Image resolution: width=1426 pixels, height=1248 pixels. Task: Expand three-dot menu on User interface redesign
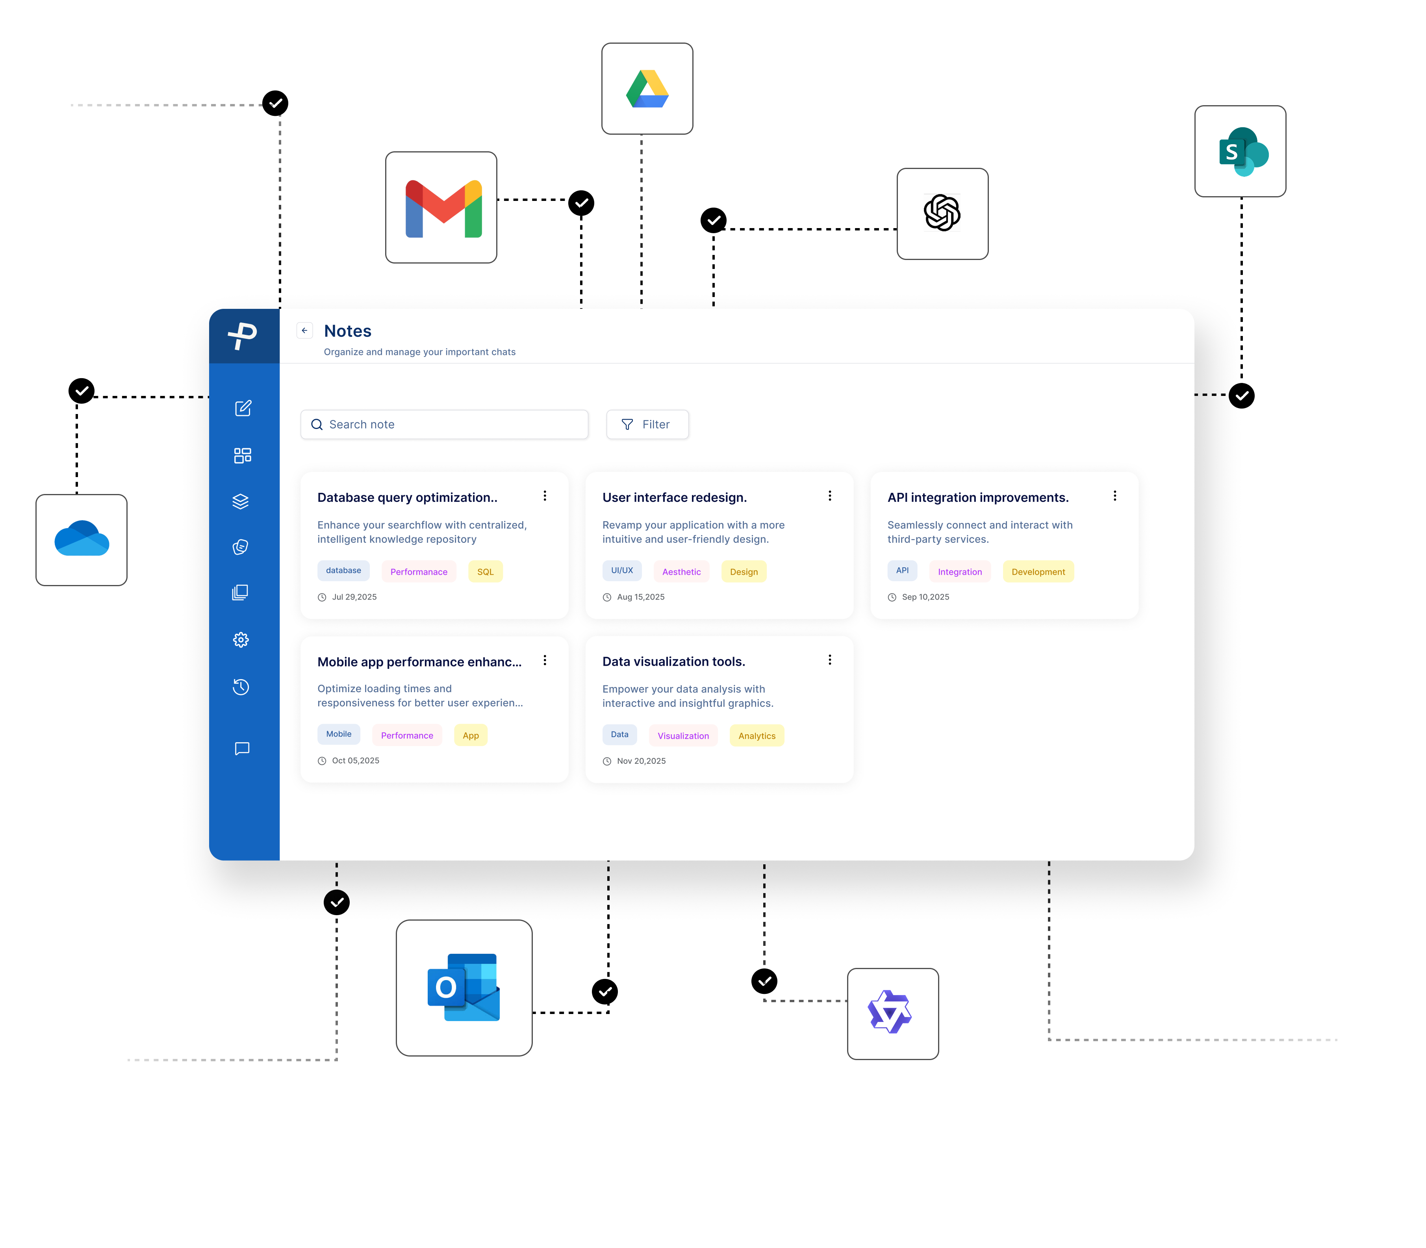click(829, 496)
